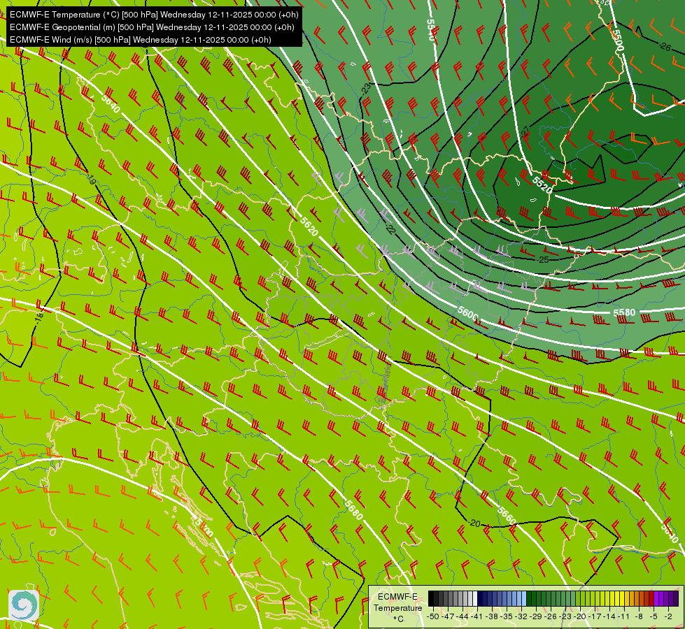Click the legend title ECMWF-E Temperature °C
The width and height of the screenshot is (685, 629).
[398, 608]
